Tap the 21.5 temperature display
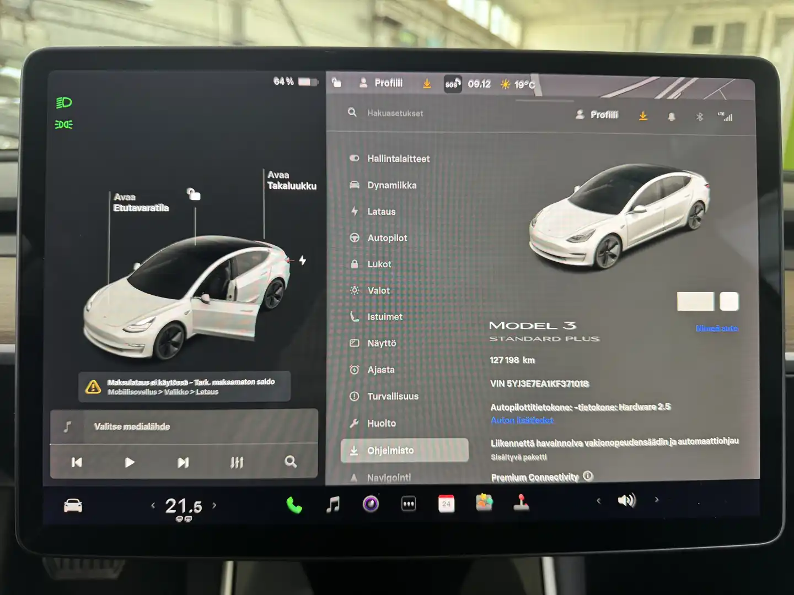This screenshot has height=595, width=794. tap(184, 506)
